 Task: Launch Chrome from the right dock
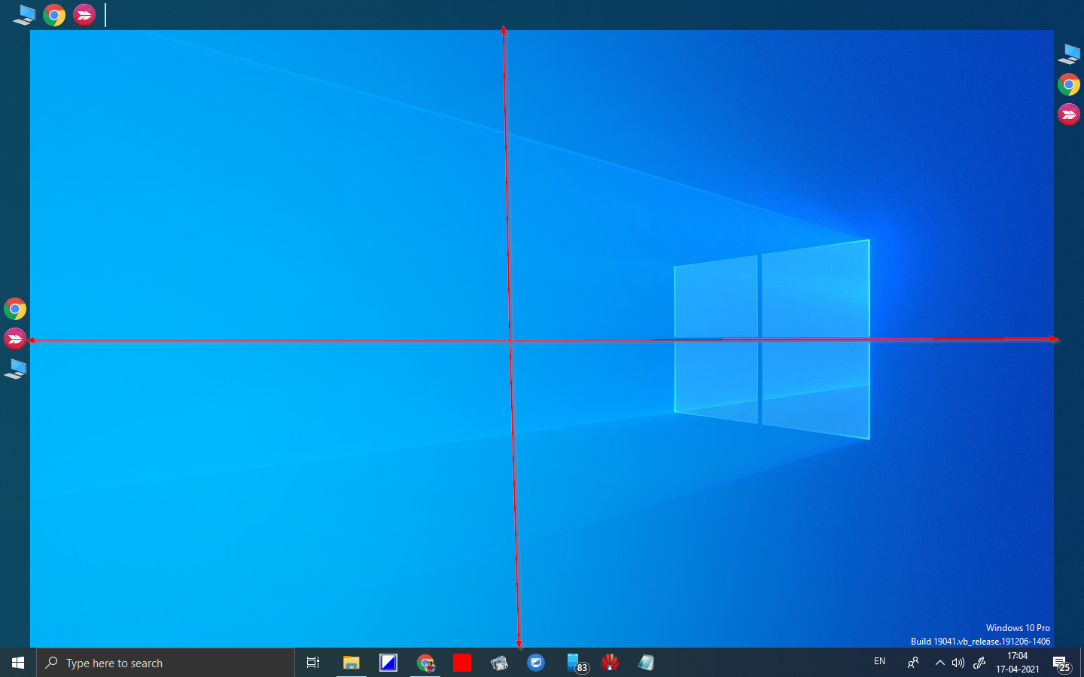pos(1069,84)
